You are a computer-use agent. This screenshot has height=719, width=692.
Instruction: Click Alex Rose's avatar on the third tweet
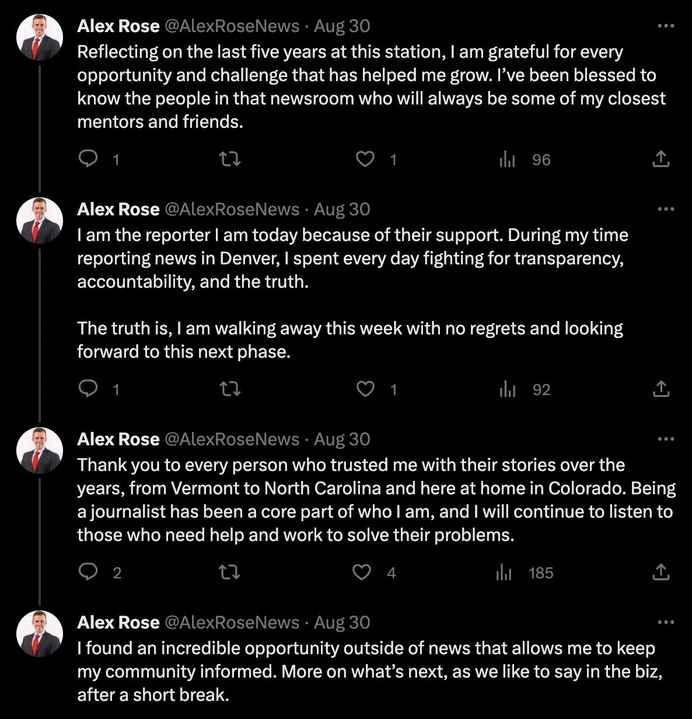pyautogui.click(x=39, y=450)
